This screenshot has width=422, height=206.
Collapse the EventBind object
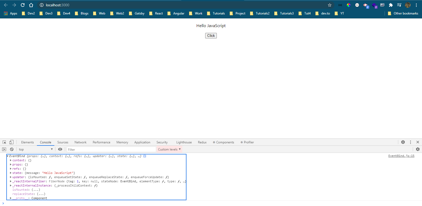(x=8, y=156)
